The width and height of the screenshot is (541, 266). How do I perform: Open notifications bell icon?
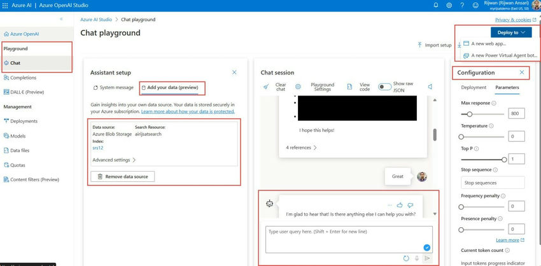pyautogui.click(x=436, y=5)
